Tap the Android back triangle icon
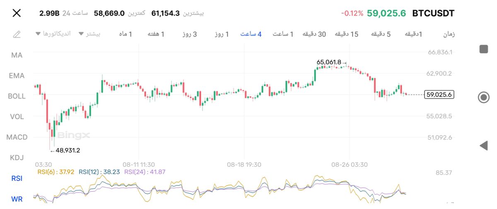 click(x=483, y=145)
